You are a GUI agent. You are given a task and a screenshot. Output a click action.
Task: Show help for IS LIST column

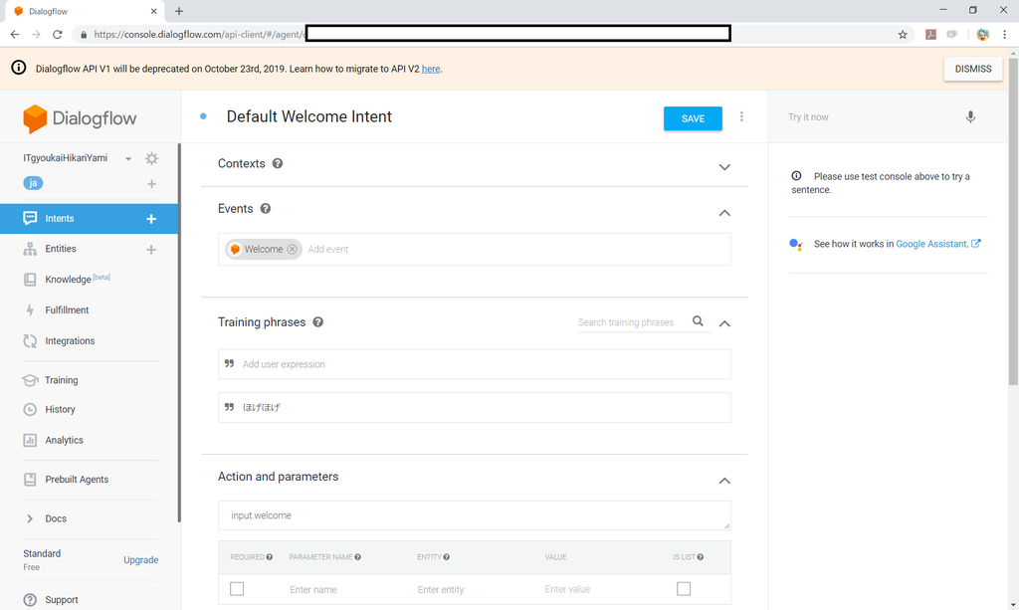700,557
